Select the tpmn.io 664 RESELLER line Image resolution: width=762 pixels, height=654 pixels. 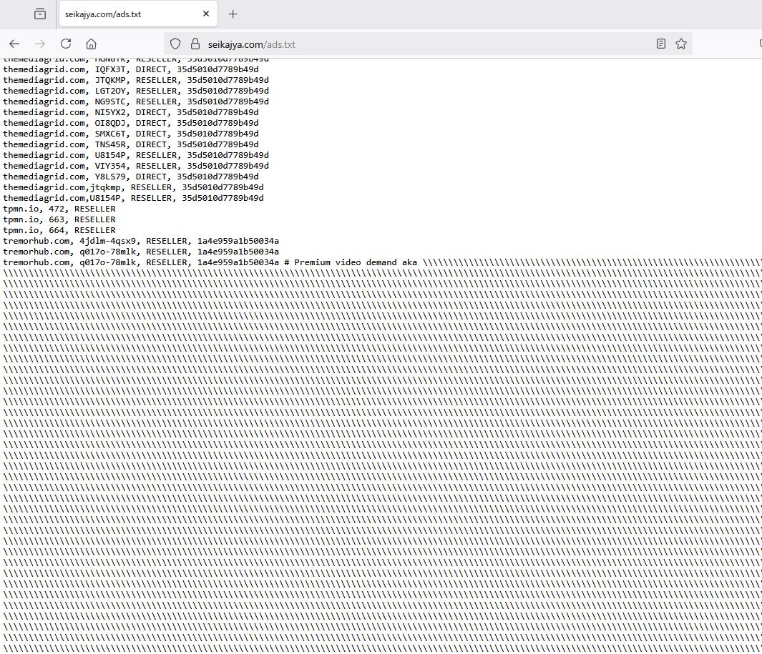coord(59,230)
